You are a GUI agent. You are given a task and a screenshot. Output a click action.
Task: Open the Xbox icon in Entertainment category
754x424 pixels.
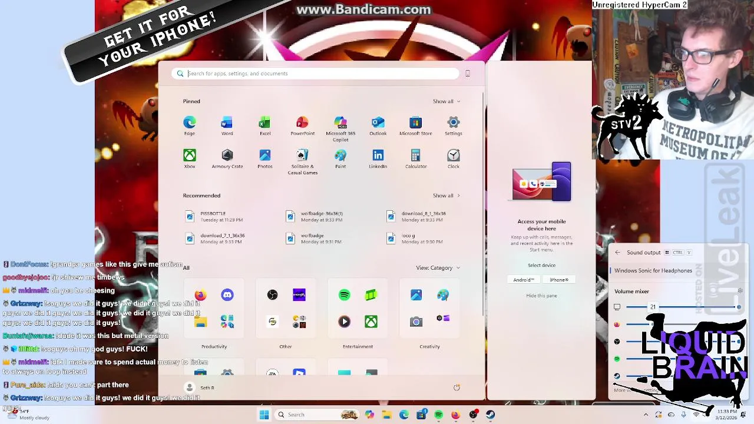(371, 322)
